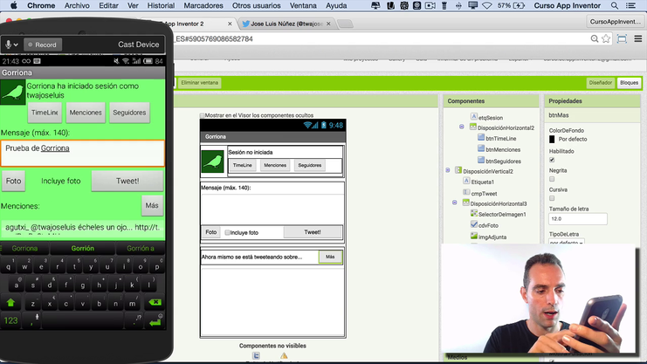The height and width of the screenshot is (364, 647).
Task: Choose keyboard suggestion 'Gorrión a'
Action: (x=141, y=249)
